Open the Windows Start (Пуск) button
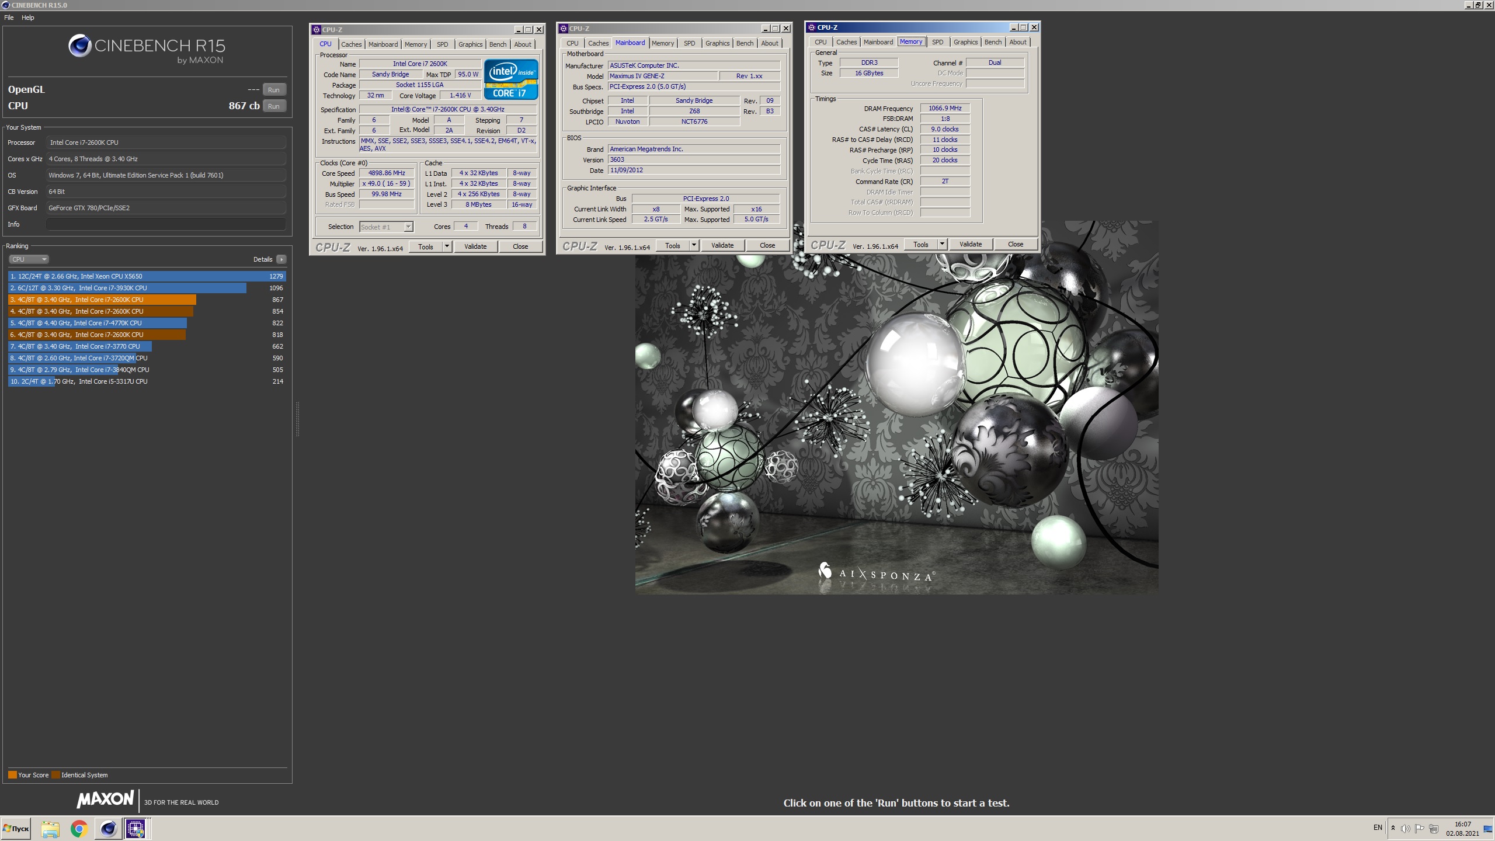 (x=16, y=828)
